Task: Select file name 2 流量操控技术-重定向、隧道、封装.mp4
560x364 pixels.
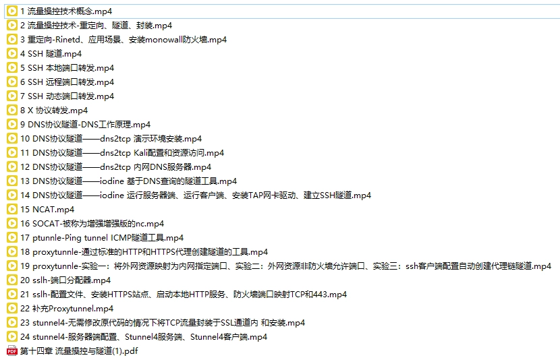Action: [x=96, y=26]
